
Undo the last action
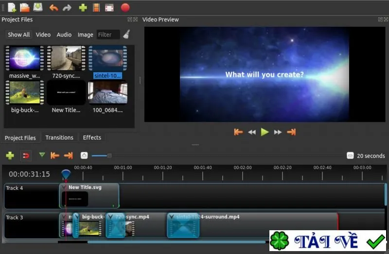pyautogui.click(x=53, y=8)
